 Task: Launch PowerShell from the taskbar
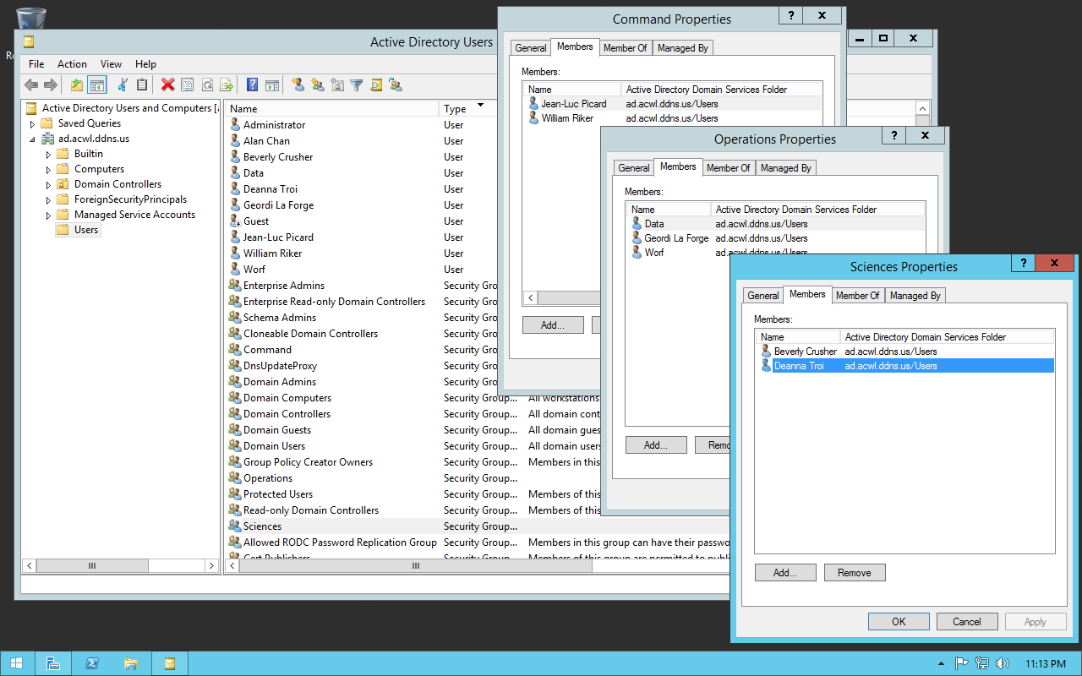[92, 663]
